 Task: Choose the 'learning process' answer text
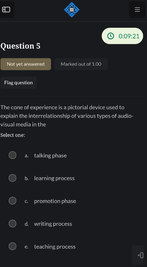tap(54, 178)
